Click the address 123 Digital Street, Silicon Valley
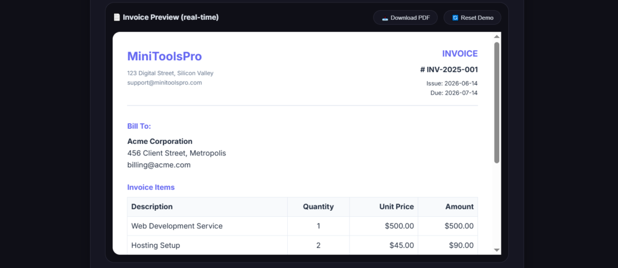 point(170,73)
